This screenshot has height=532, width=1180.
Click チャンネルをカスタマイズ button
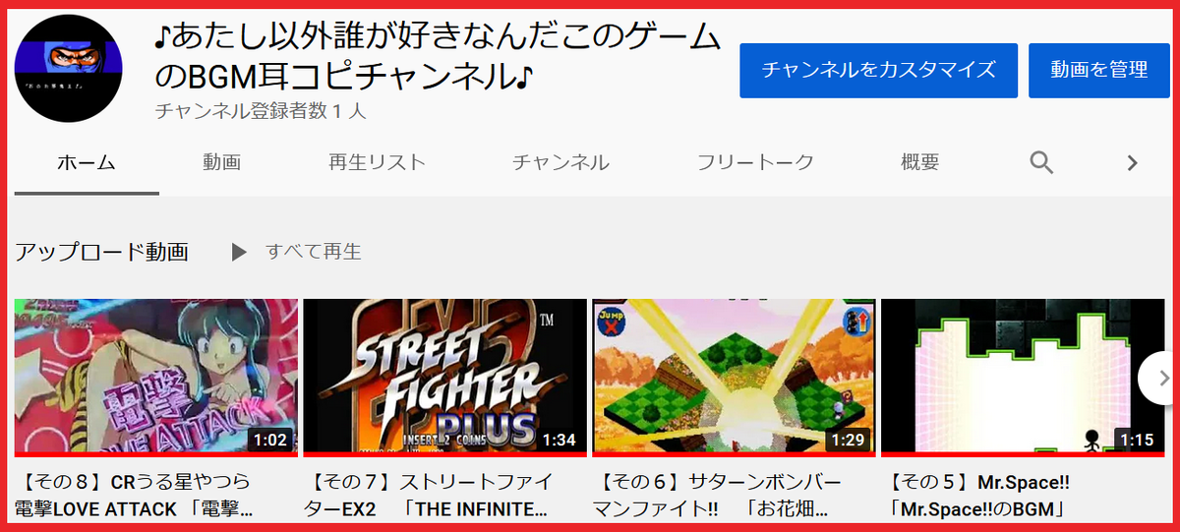[x=879, y=70]
